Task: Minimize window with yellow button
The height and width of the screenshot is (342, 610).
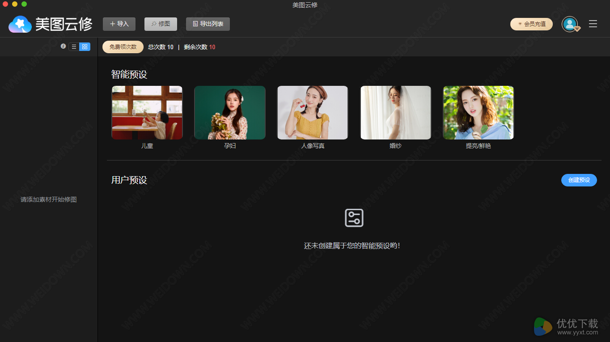Action: click(x=15, y=4)
